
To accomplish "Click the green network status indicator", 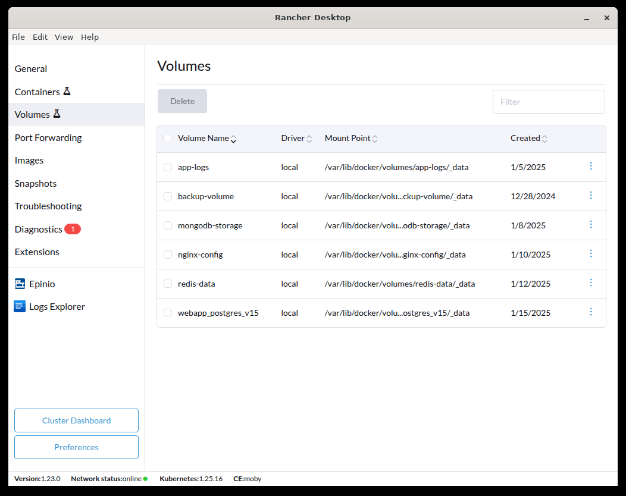I will [x=145, y=479].
